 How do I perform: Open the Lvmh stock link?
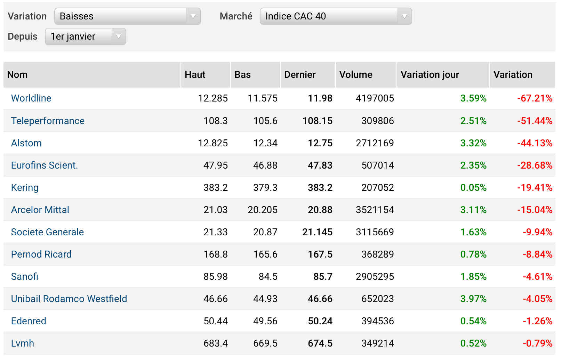tap(23, 343)
